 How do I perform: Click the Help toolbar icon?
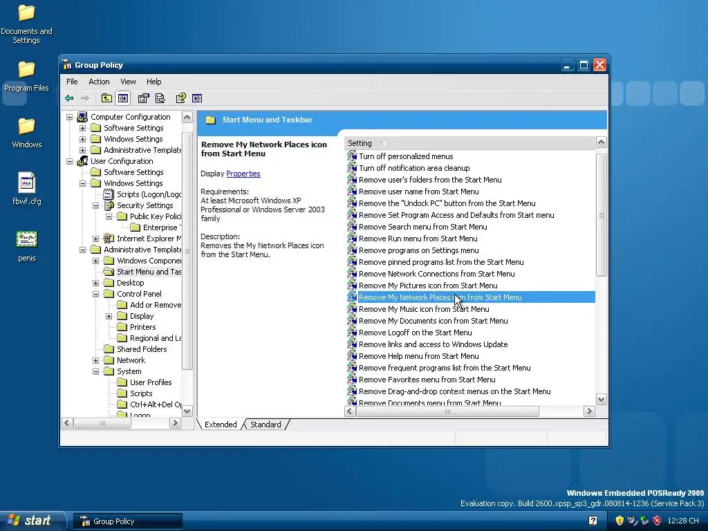[180, 98]
